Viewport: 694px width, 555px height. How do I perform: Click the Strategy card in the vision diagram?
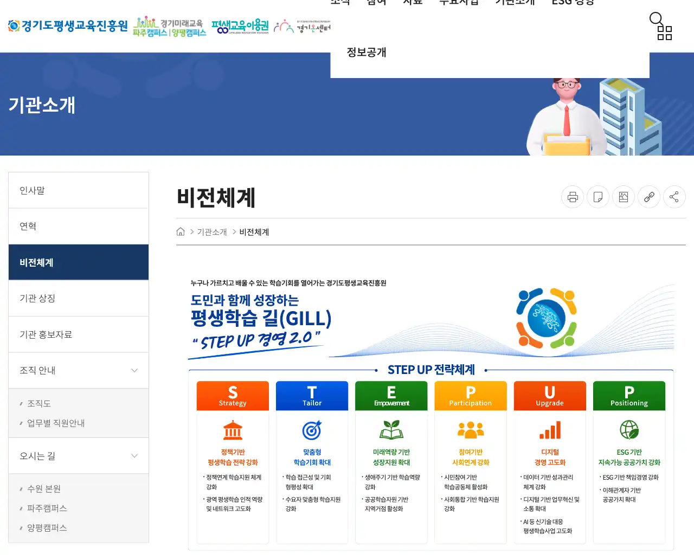click(x=233, y=462)
